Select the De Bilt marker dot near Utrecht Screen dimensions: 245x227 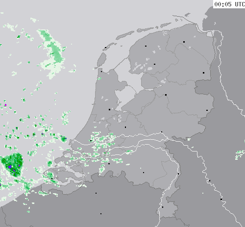(125, 127)
